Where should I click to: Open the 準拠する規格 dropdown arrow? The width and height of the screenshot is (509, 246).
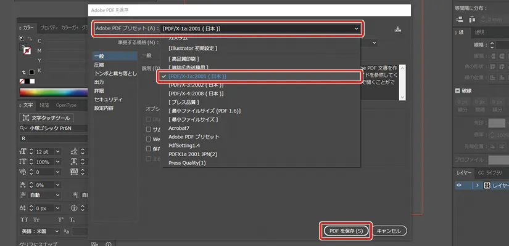click(375, 42)
